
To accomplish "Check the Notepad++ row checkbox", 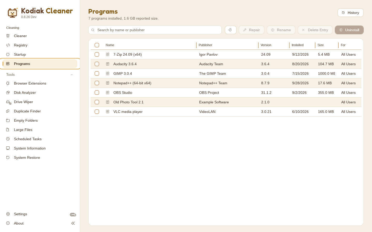I will point(97,83).
